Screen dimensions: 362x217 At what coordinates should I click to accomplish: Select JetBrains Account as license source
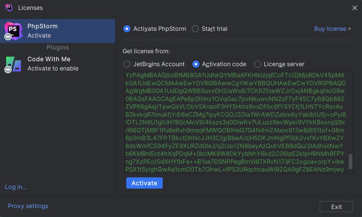click(x=127, y=64)
